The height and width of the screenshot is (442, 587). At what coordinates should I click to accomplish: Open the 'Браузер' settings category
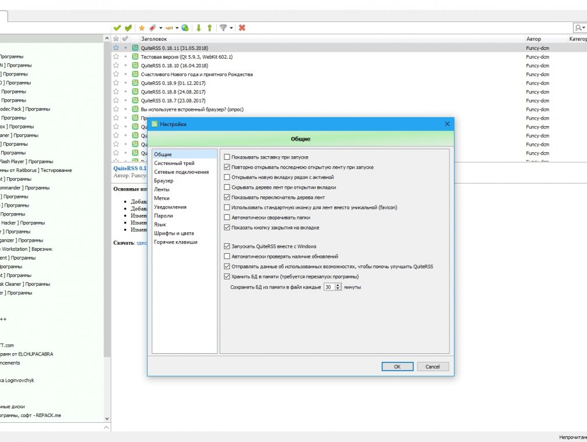[x=163, y=181]
